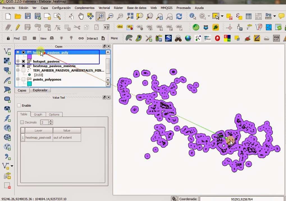Click cyan symbol swatch of points_polygonos

(29, 84)
